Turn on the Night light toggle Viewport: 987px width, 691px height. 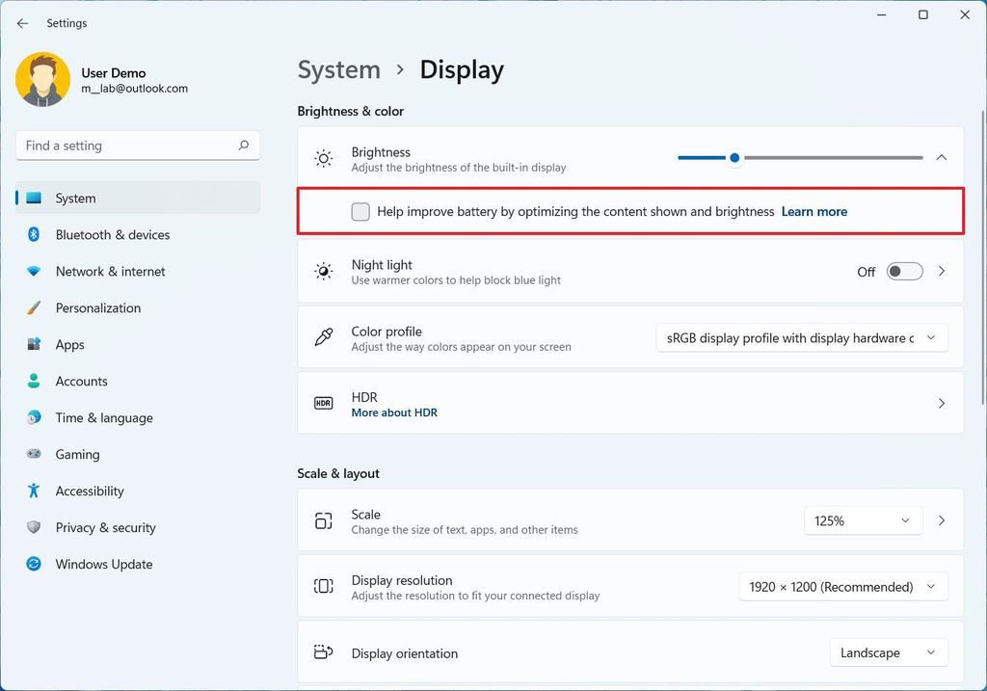click(903, 271)
